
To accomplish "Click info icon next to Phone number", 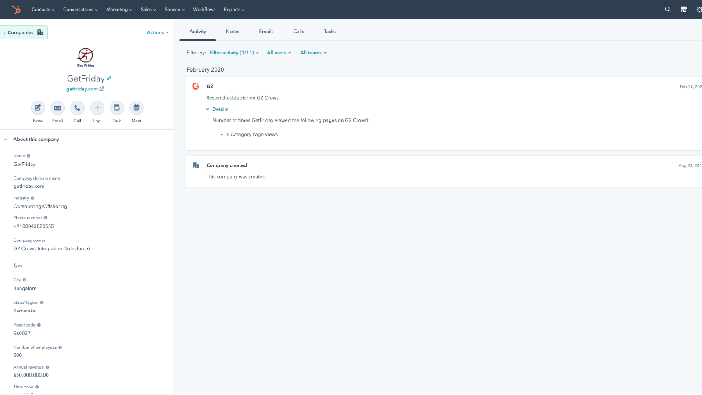I will 46,218.
